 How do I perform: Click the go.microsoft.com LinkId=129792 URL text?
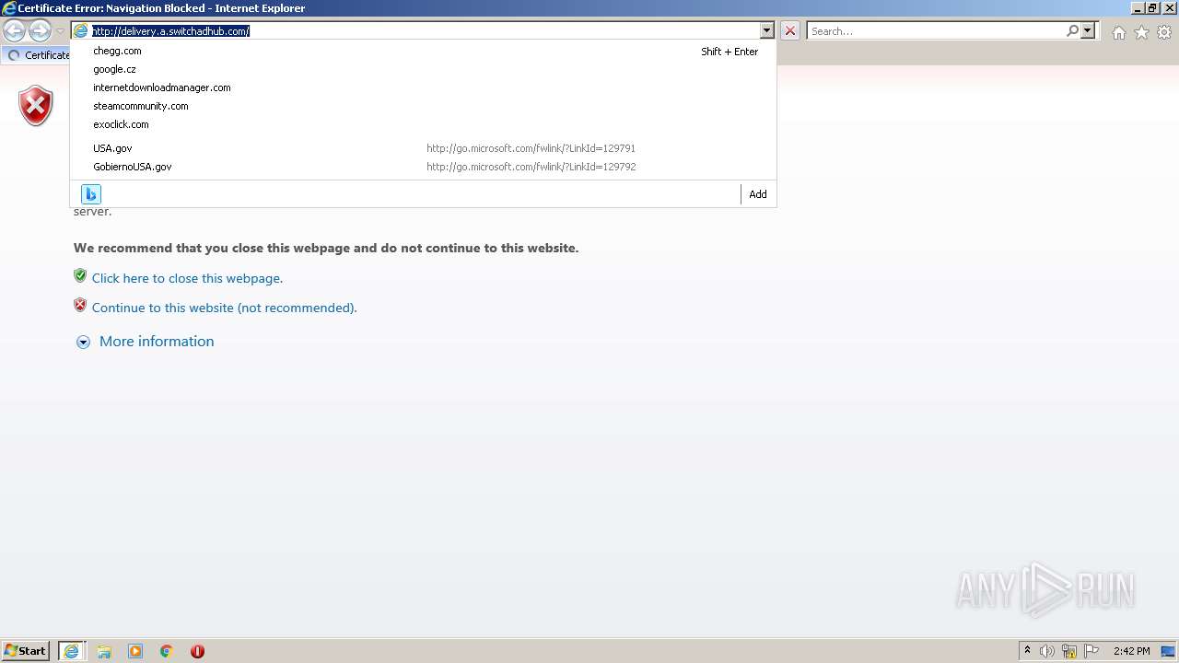coord(531,167)
